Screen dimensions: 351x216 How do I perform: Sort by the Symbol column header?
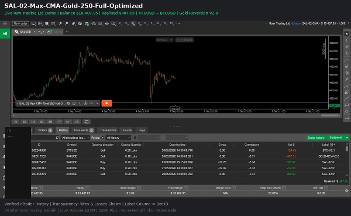coord(71,145)
